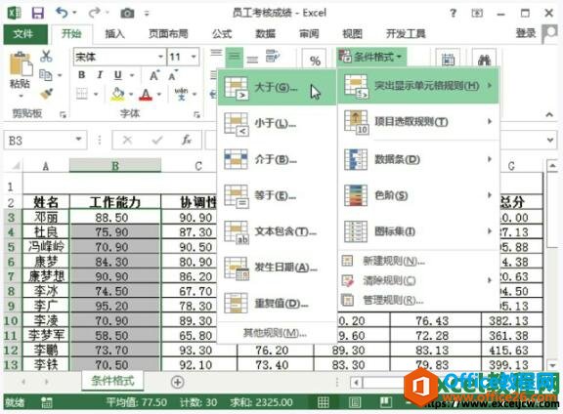
Task: Open the phonetic guide (wén) tool
Action: pyautogui.click(x=182, y=94)
